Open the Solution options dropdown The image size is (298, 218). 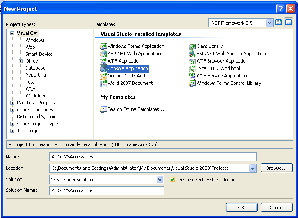[160, 179]
